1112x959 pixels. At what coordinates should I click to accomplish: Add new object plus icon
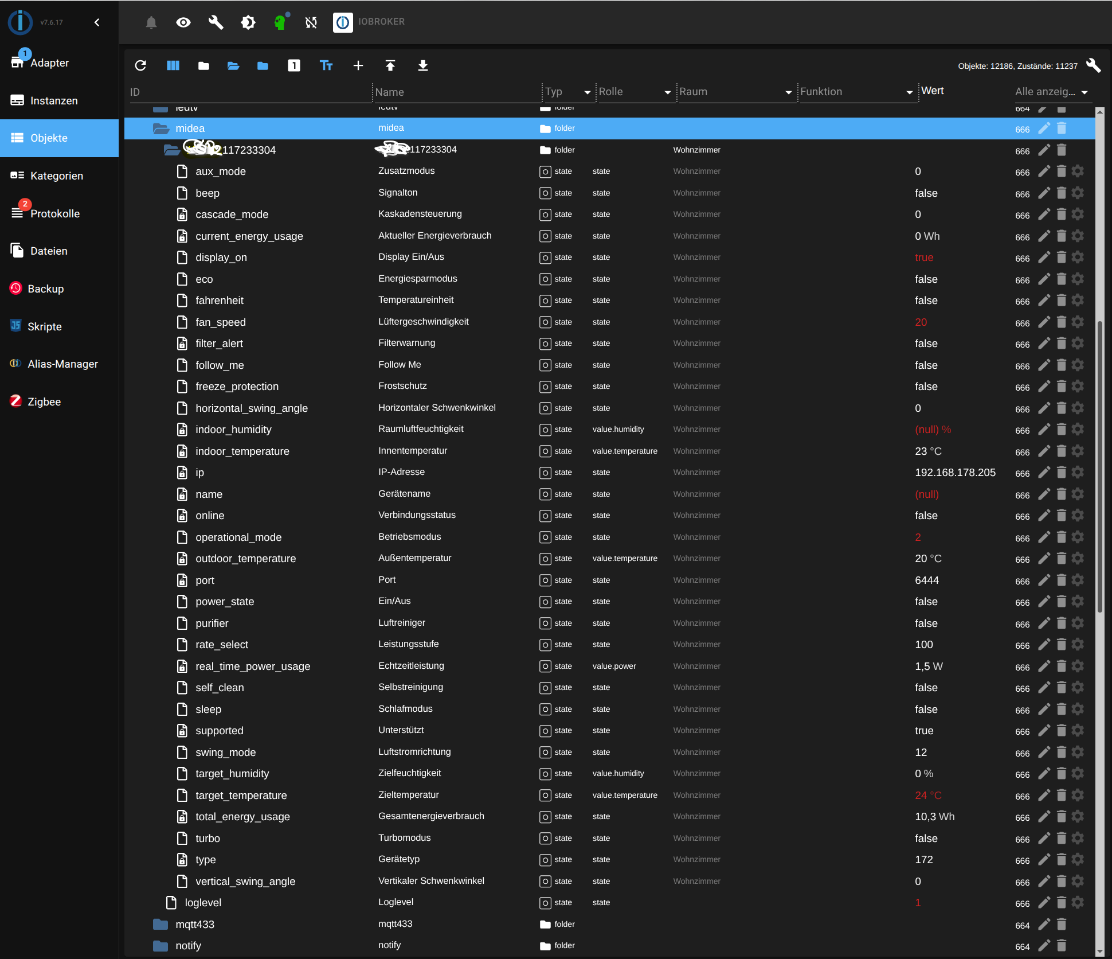358,65
